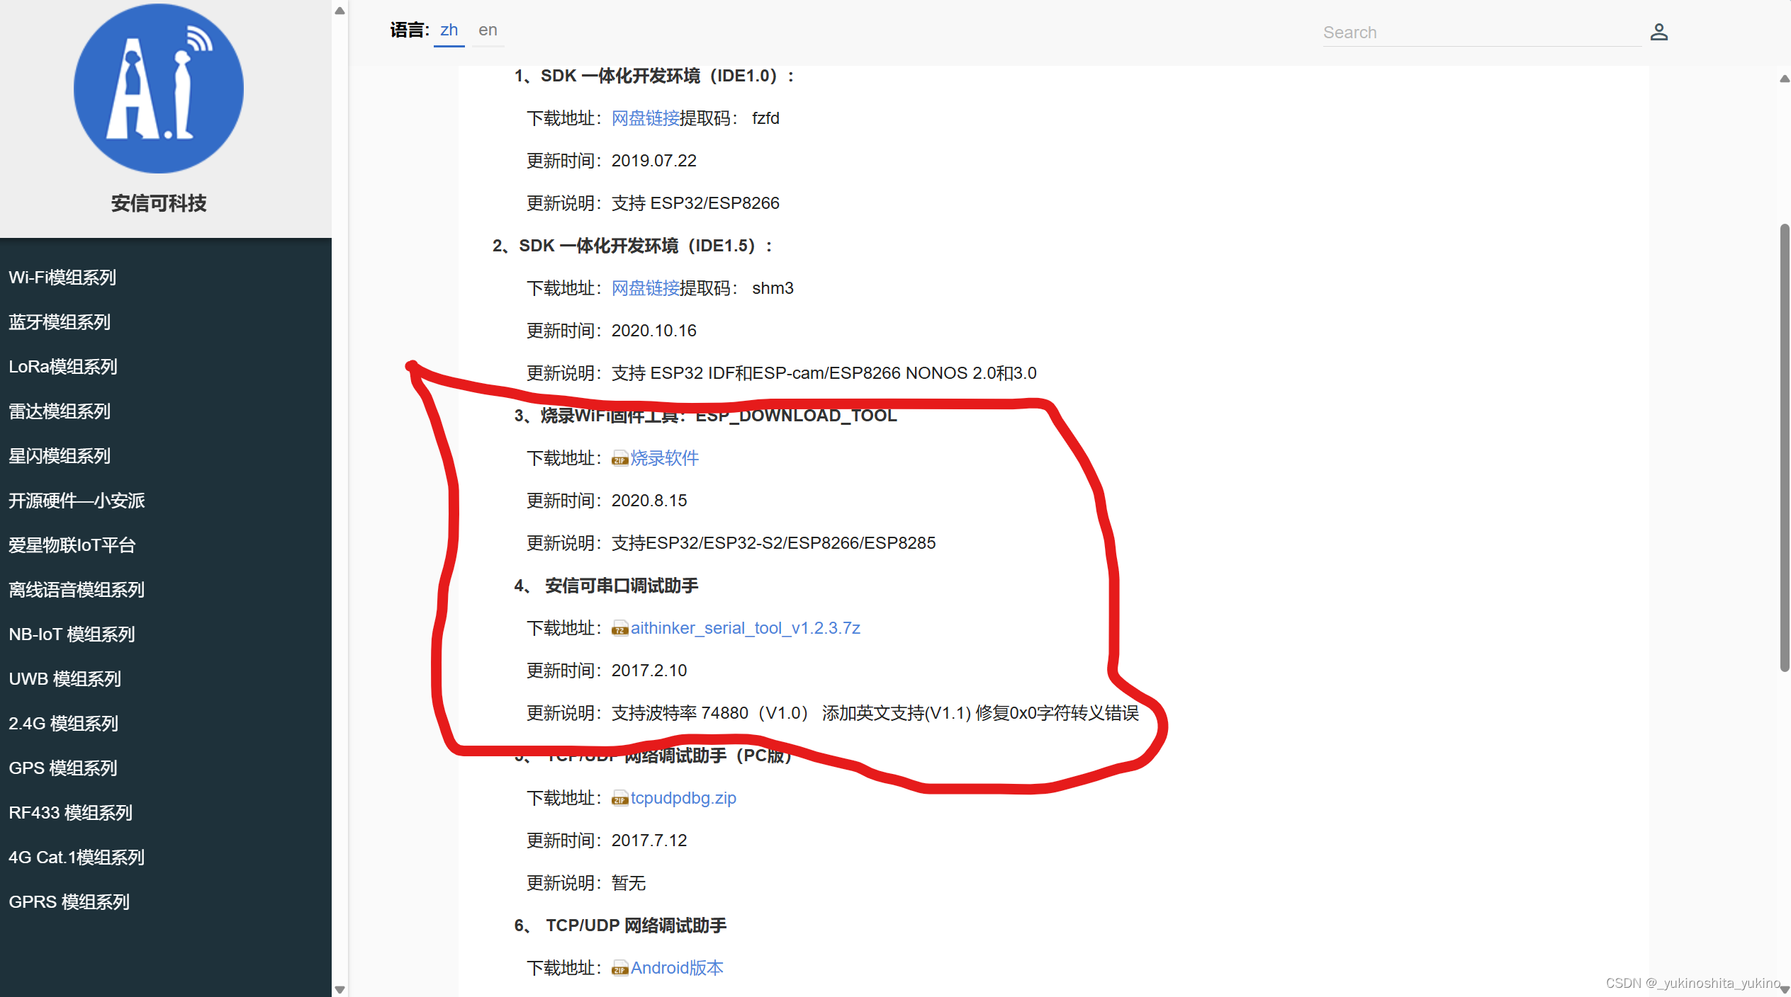Open the Android版本 download link

coord(677,968)
